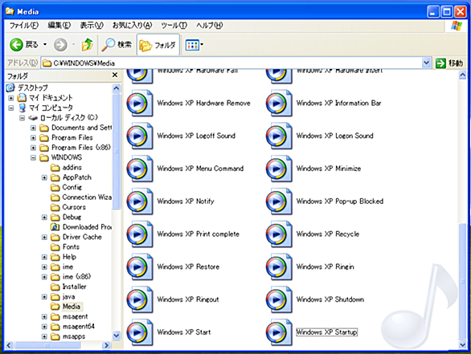Screen dimensions: 471x354
Task: Expand Program Files (x86) tree node
Action: point(33,148)
